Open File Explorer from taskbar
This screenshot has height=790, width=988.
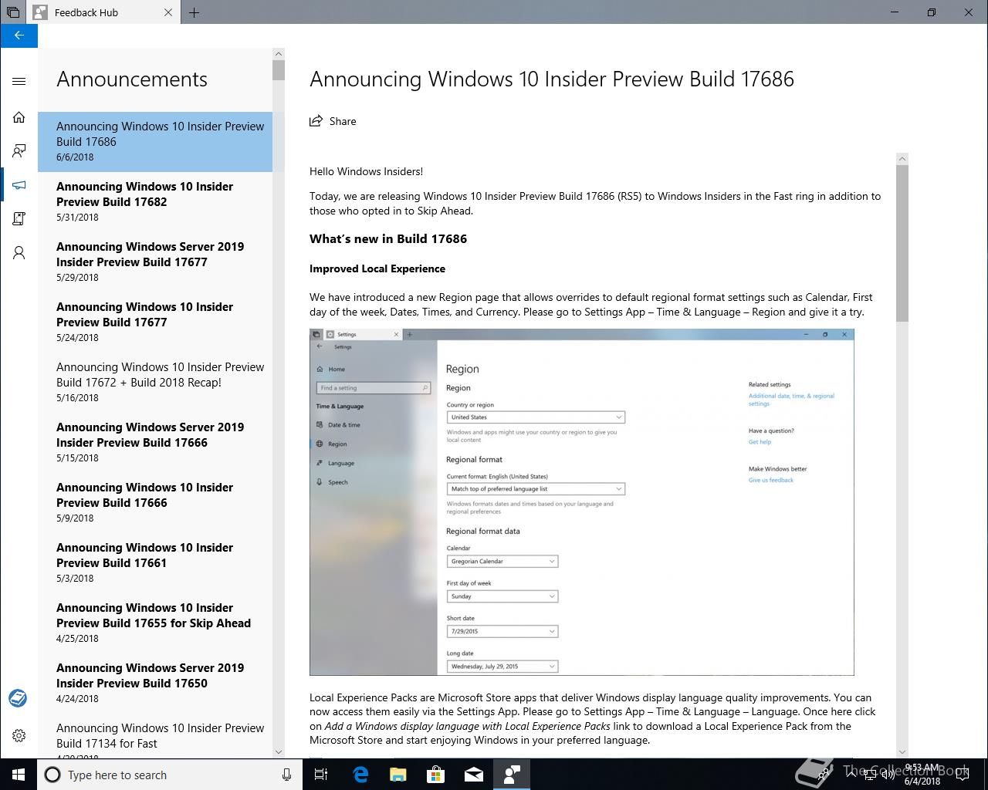[398, 775]
